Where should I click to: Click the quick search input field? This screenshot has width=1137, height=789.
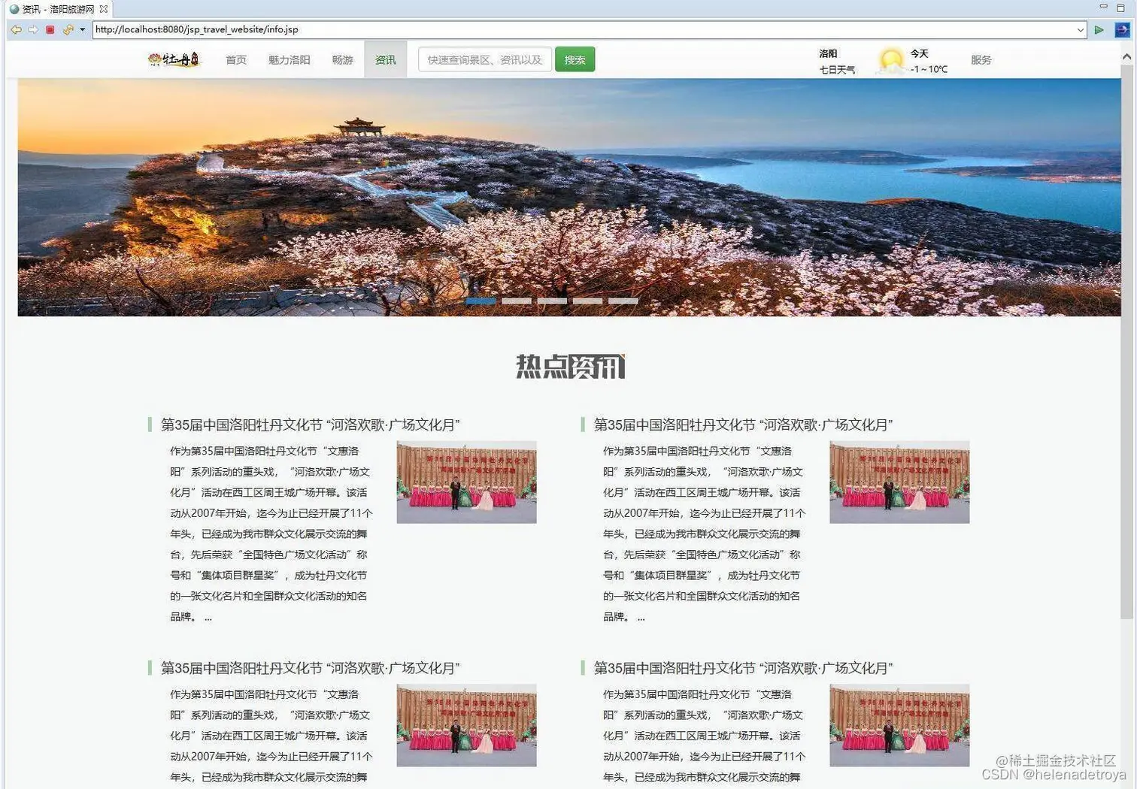[x=484, y=59]
